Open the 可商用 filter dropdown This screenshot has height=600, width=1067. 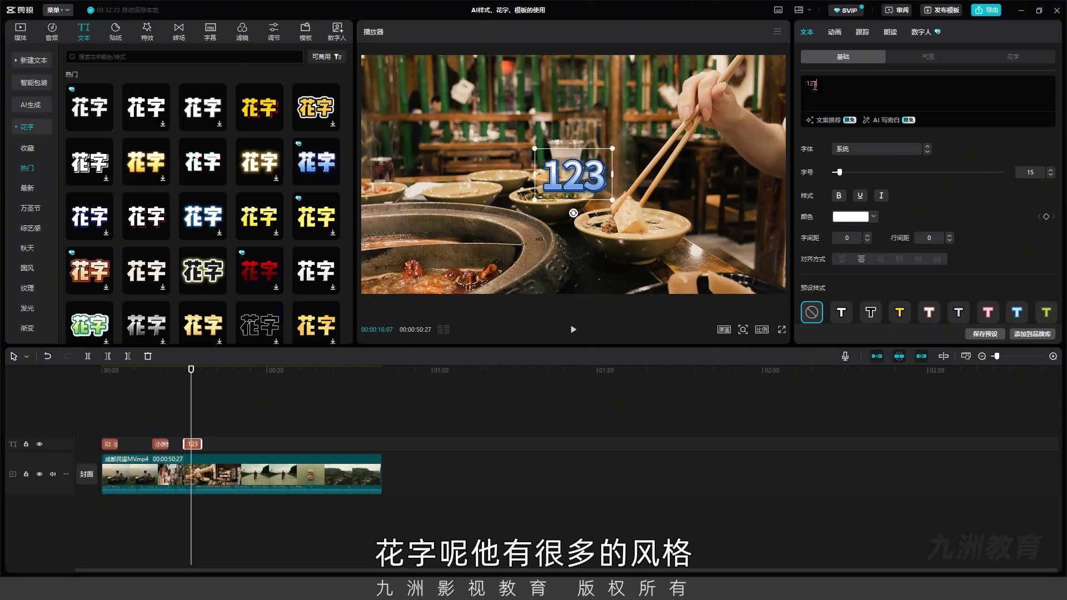tap(327, 57)
